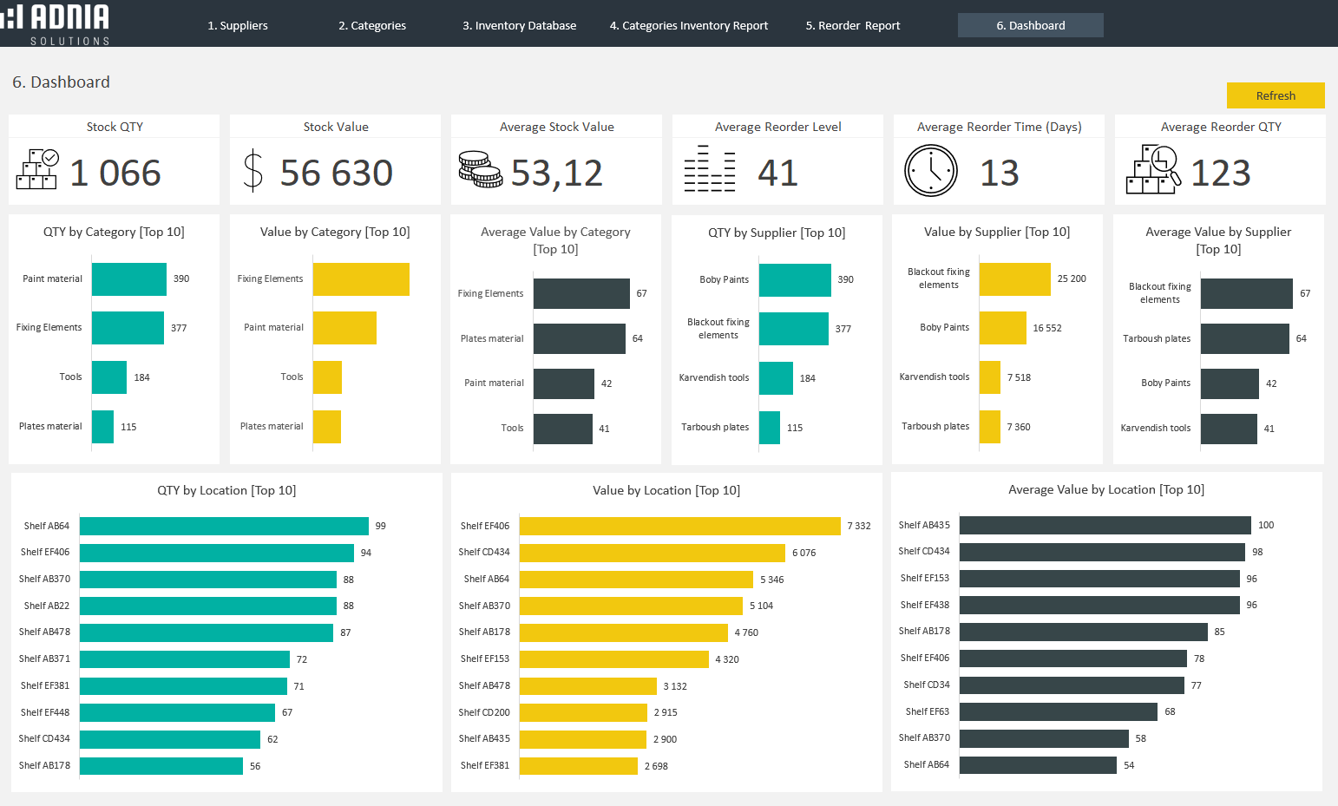Viewport: 1338px width, 806px height.
Task: Click the Boby Paints bar in QTY by Supplier
Action: (795, 280)
